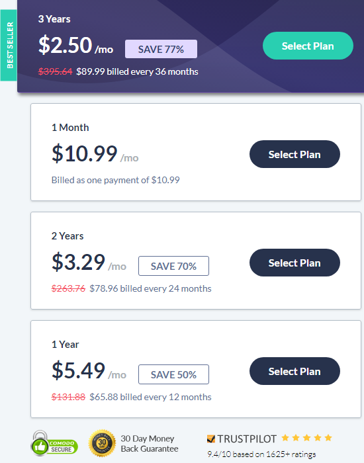364x463 pixels.
Task: Pick the 2 Years Select Plan button
Action: pyautogui.click(x=295, y=263)
